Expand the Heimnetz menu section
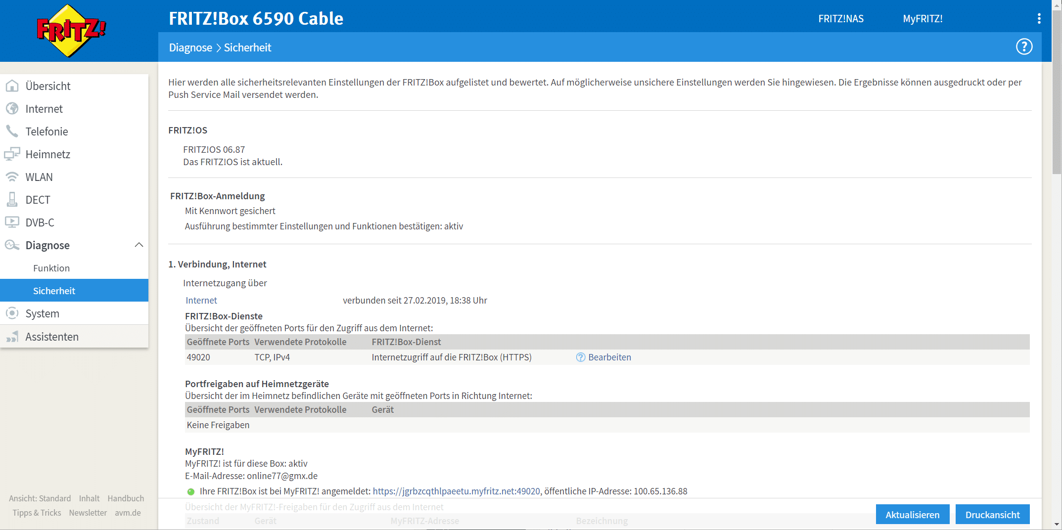Image resolution: width=1062 pixels, height=530 pixels. [47, 154]
